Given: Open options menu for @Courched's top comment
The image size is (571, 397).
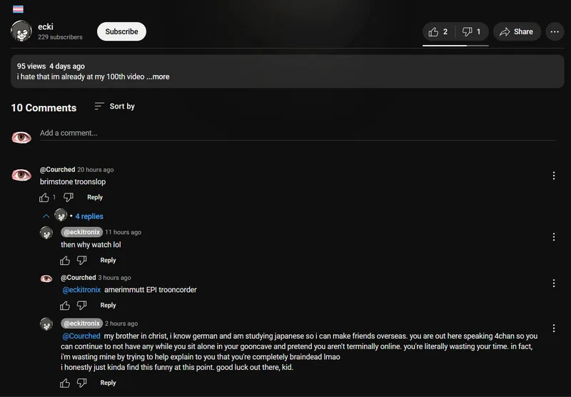Looking at the screenshot, I should point(554,176).
